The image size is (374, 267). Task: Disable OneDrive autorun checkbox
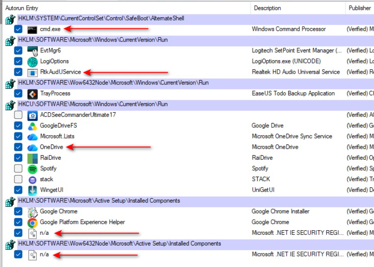tap(18, 147)
